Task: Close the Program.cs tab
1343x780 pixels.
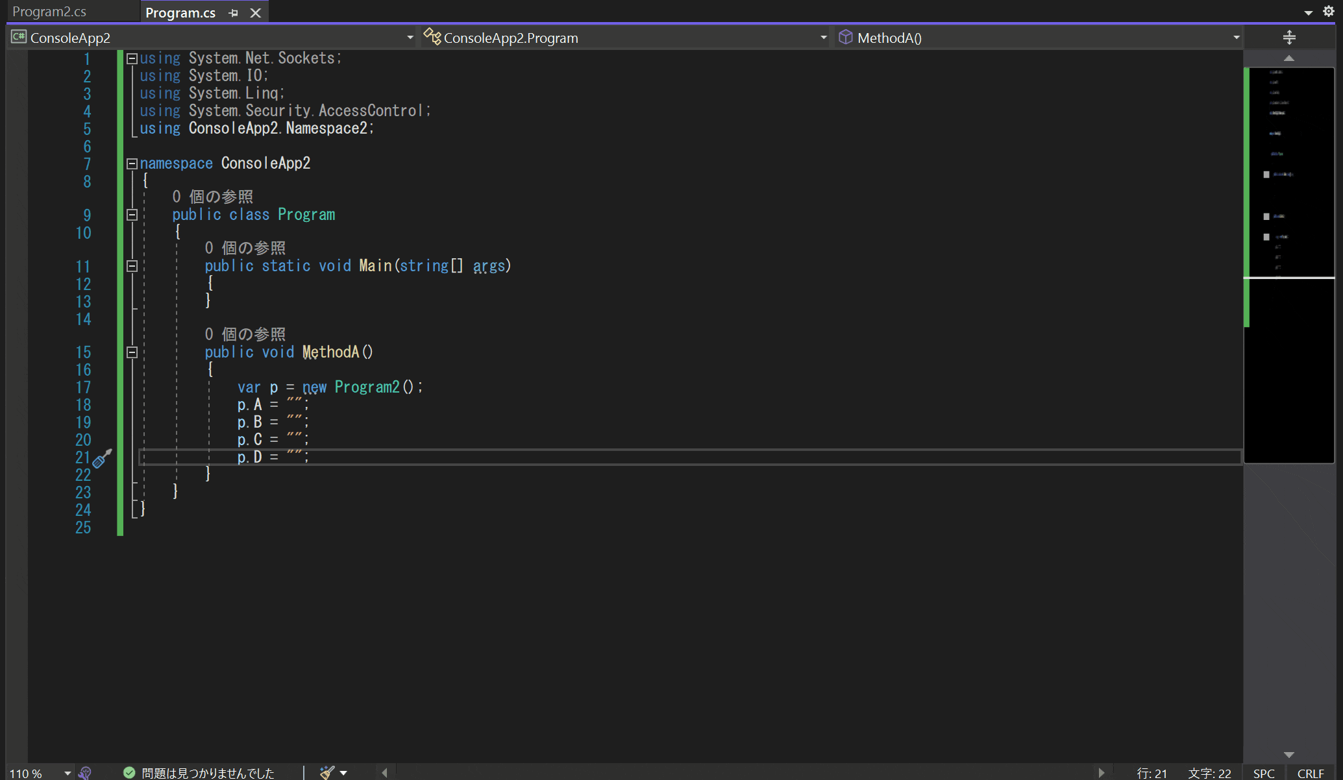Action: (x=256, y=13)
